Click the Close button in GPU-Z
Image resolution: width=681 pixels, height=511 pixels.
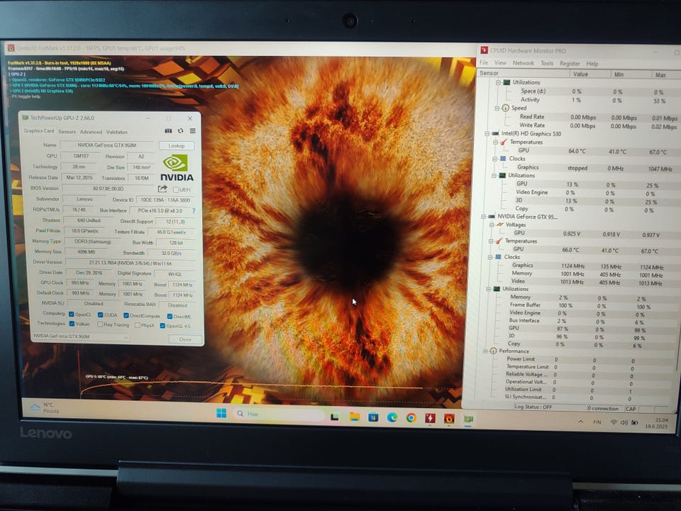click(185, 339)
